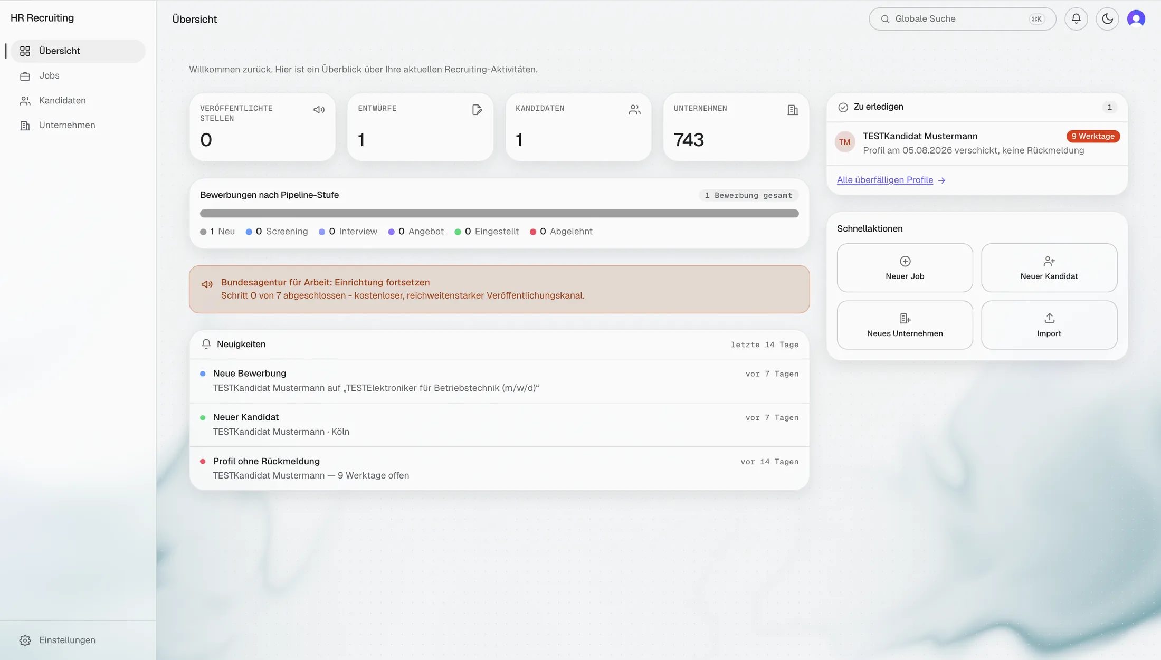Go to Jobs in sidebar
Screen dimensions: 1161x660
[78, 76]
